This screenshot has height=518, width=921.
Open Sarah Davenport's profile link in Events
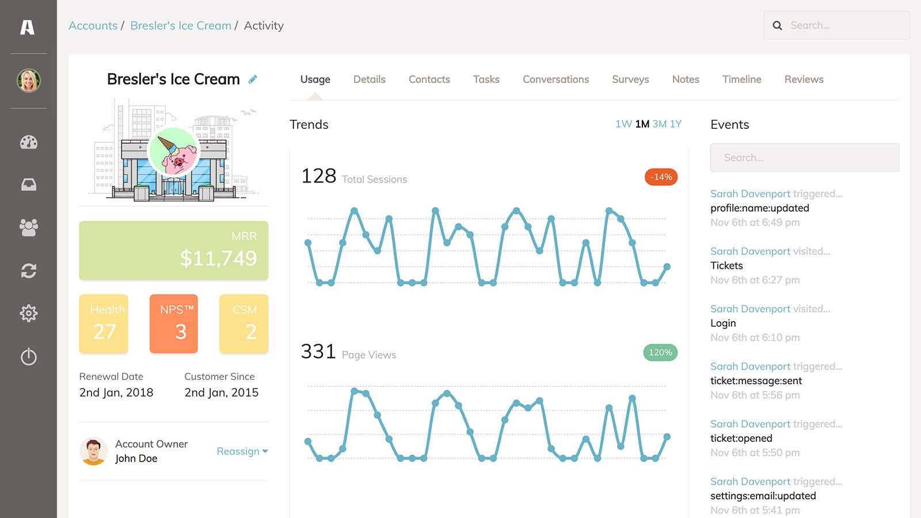pos(750,193)
